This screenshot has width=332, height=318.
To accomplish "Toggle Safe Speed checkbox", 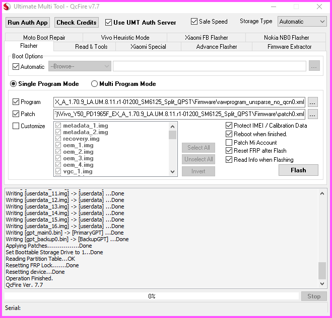I will [x=194, y=21].
